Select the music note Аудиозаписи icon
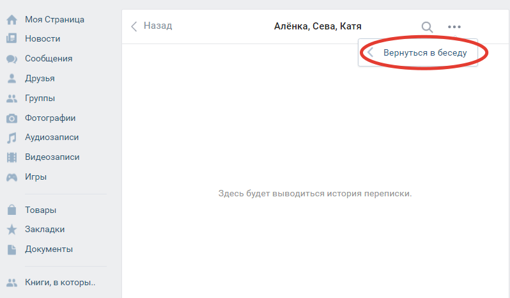 point(12,137)
